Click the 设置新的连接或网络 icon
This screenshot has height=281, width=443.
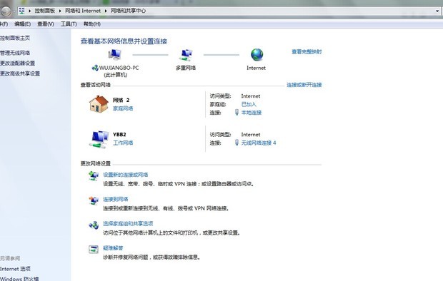(x=94, y=175)
